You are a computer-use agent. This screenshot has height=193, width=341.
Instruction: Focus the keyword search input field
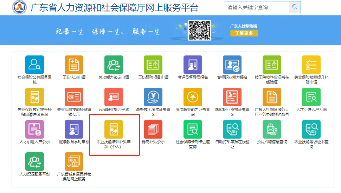click(256, 7)
